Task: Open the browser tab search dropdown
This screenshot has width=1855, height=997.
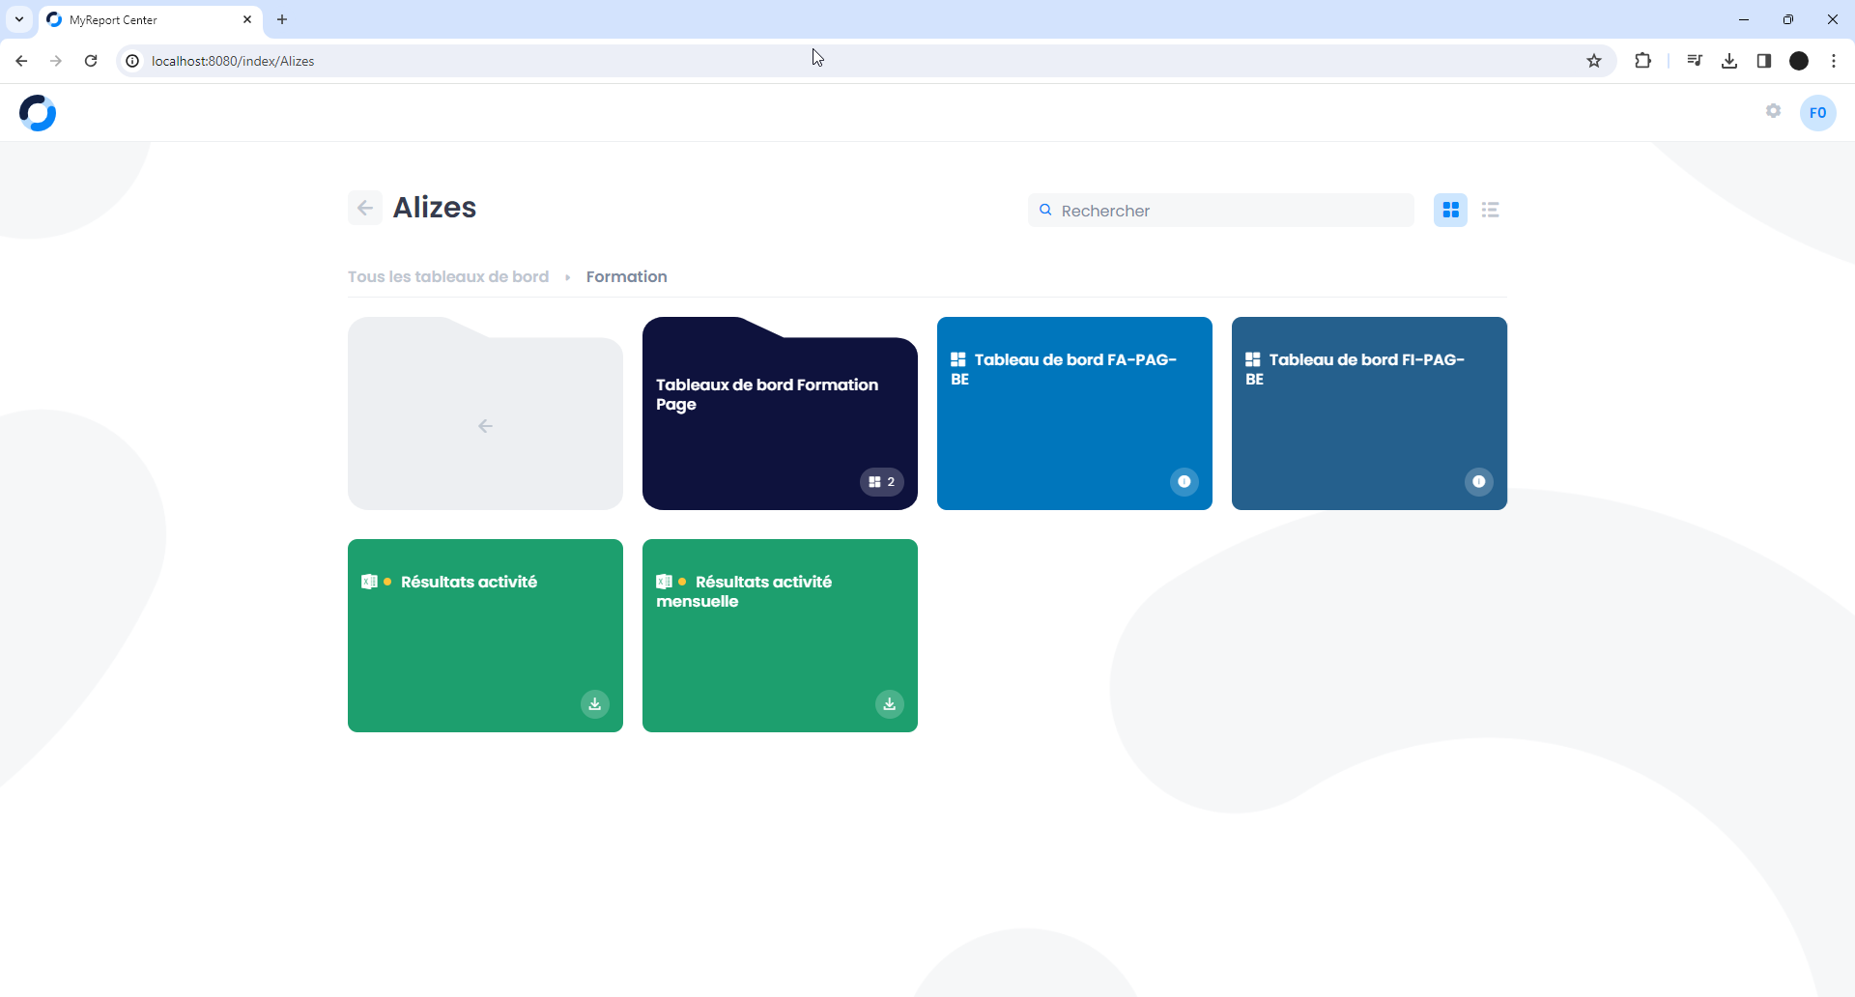Action: click(x=18, y=19)
